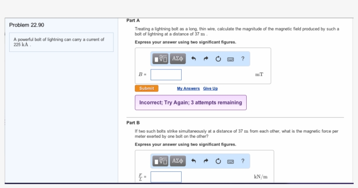Reset the Part B answer with the circular arrow
The image size is (358, 188).
click(218, 161)
